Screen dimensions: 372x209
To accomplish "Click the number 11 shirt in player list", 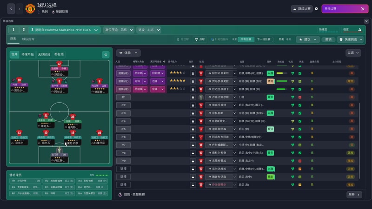I will [x=201, y=121].
